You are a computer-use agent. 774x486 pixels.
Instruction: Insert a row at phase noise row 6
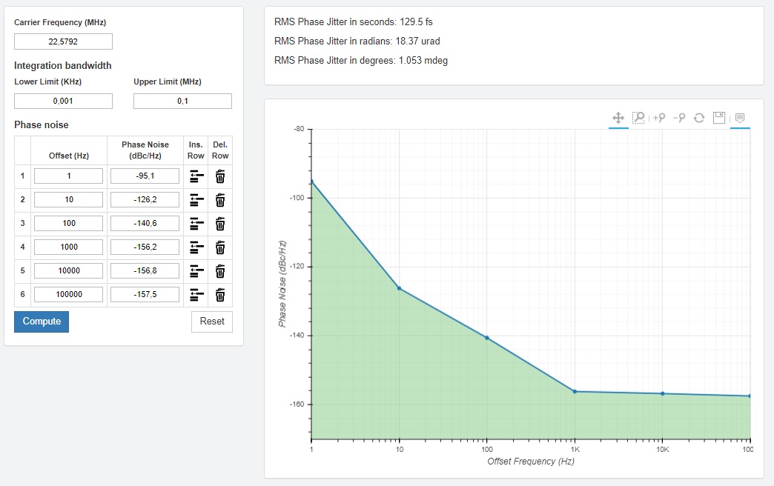coord(196,295)
